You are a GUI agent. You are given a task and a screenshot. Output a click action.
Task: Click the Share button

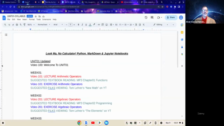pos(171,17)
